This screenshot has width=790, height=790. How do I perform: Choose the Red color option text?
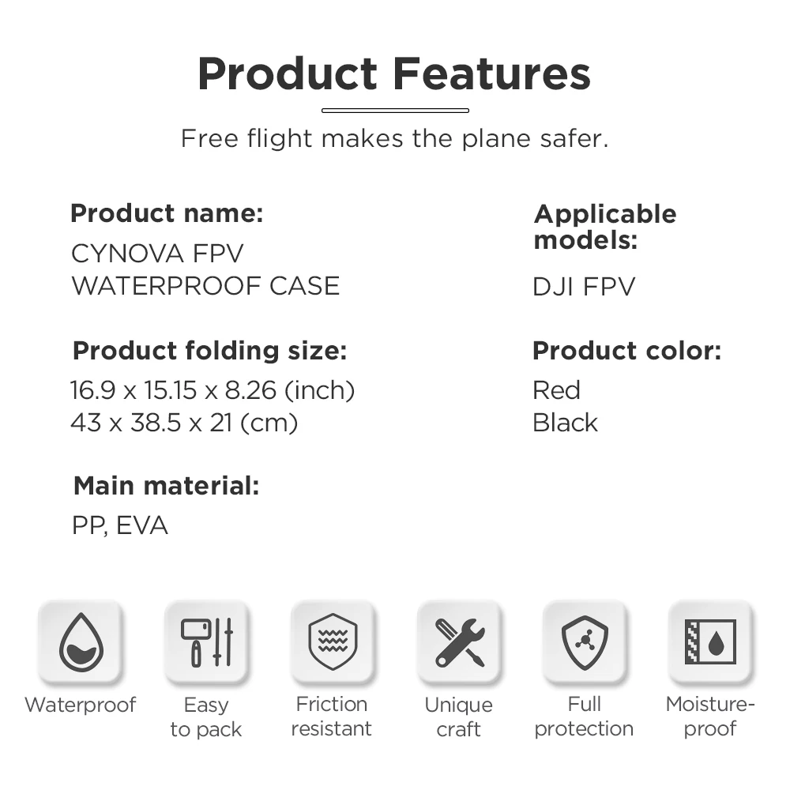pyautogui.click(x=556, y=390)
